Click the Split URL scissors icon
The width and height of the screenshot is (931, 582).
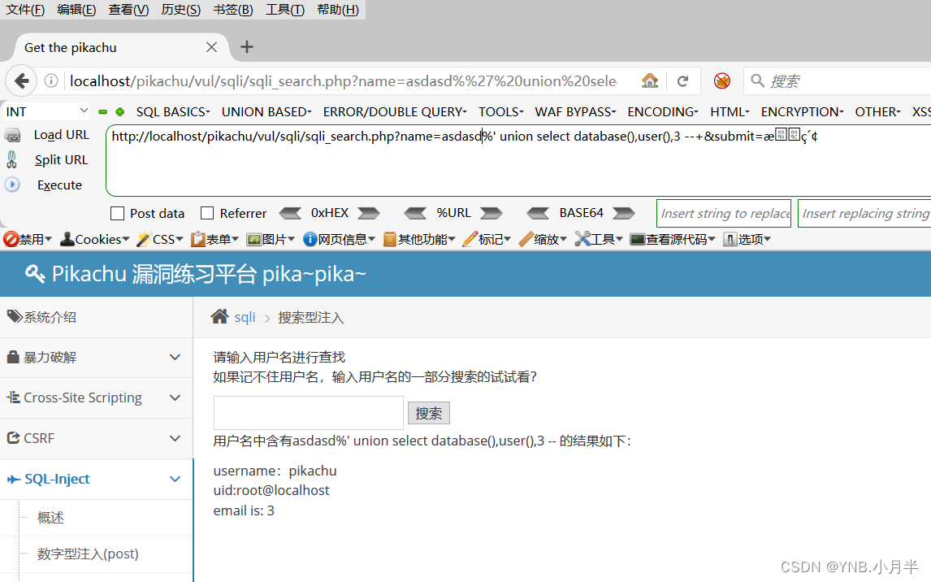(11, 160)
